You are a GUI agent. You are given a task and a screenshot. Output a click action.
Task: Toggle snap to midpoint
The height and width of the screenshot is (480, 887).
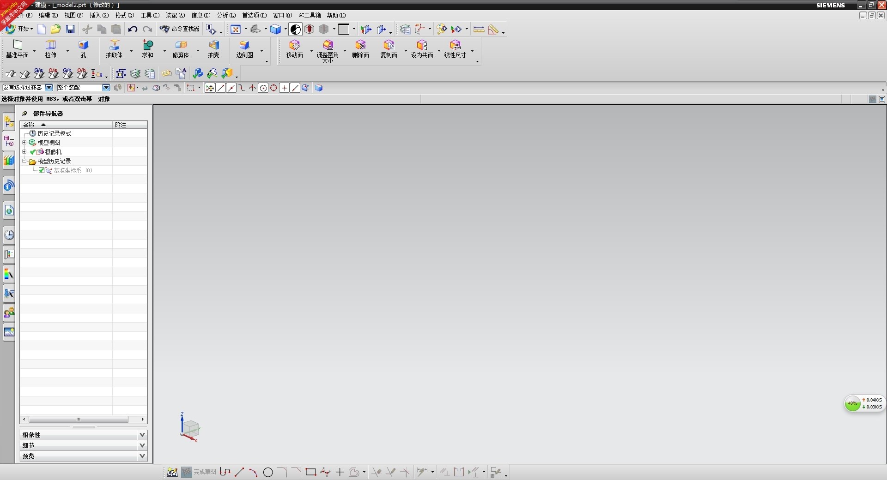coord(231,88)
